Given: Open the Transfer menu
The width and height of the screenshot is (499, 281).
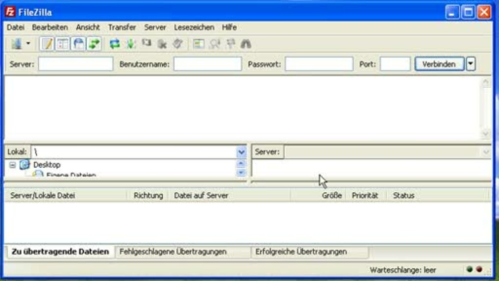Looking at the screenshot, I should 122,27.
